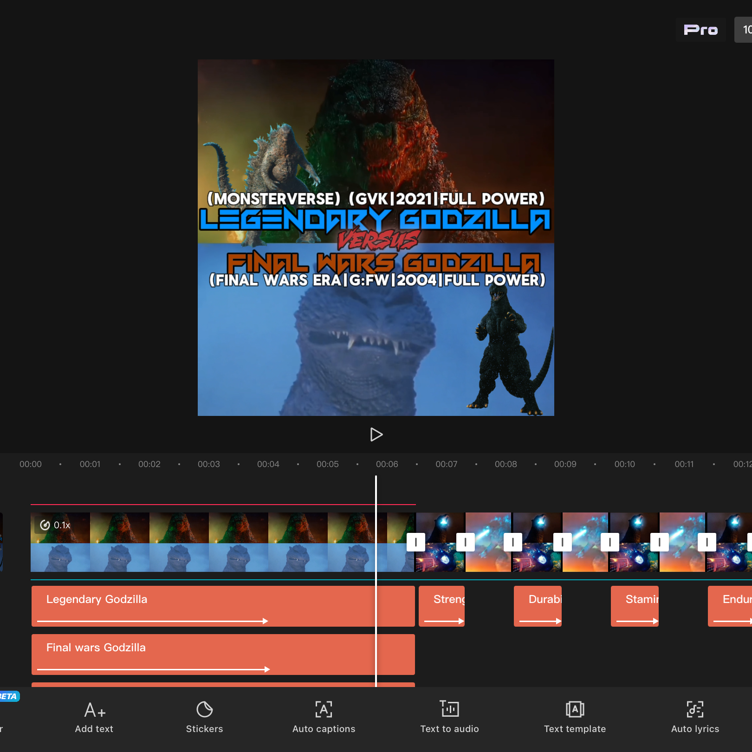Play the video preview
The image size is (752, 752).
coord(376,434)
